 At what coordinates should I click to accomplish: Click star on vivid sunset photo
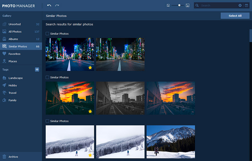coord(90,111)
